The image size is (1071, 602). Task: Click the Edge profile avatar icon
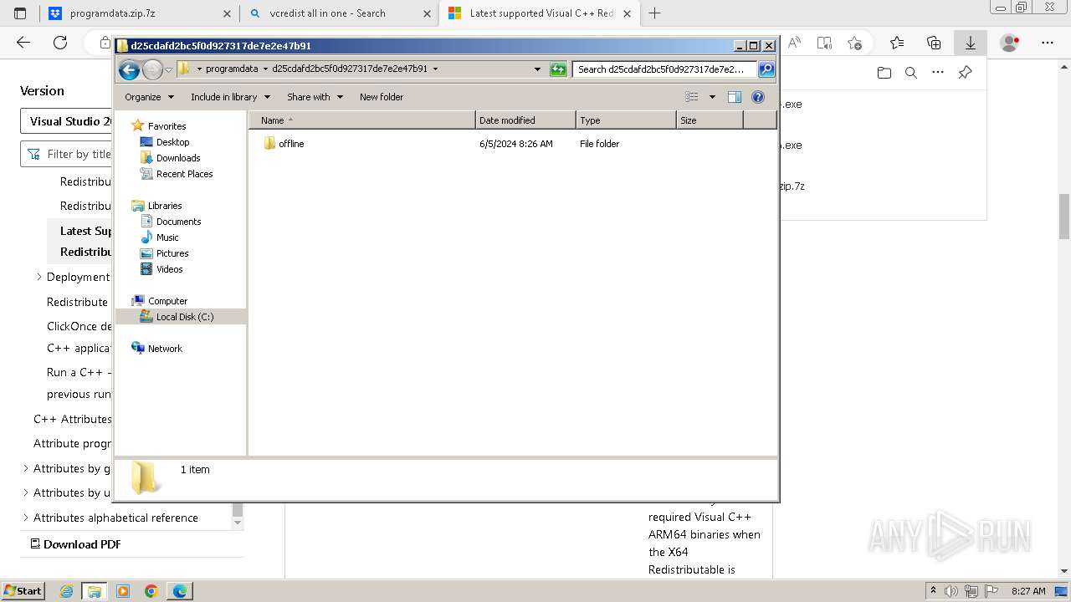[x=1010, y=43]
